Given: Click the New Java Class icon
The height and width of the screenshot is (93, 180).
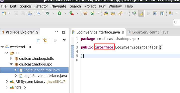Looking at the screenshot, I should (x=92, y=13).
